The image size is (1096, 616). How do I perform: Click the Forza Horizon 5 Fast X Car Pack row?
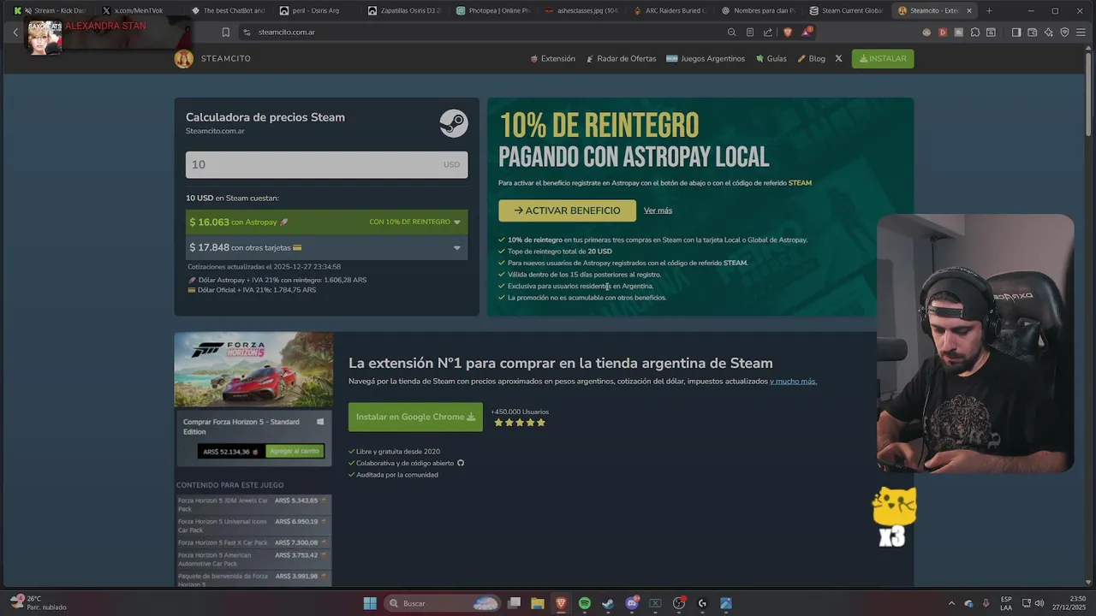point(253,542)
